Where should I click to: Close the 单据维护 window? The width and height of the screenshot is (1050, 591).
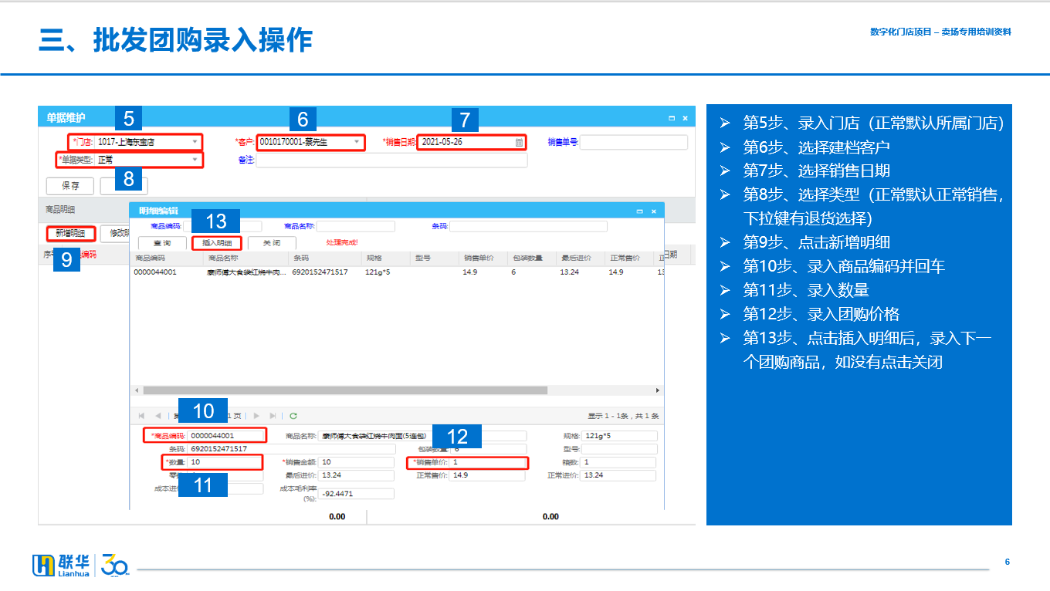click(685, 118)
